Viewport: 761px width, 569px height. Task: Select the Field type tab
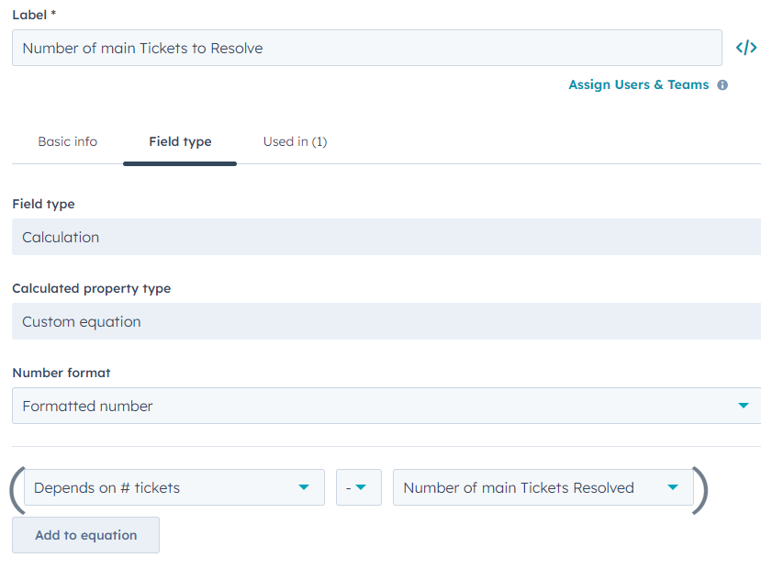tap(180, 141)
